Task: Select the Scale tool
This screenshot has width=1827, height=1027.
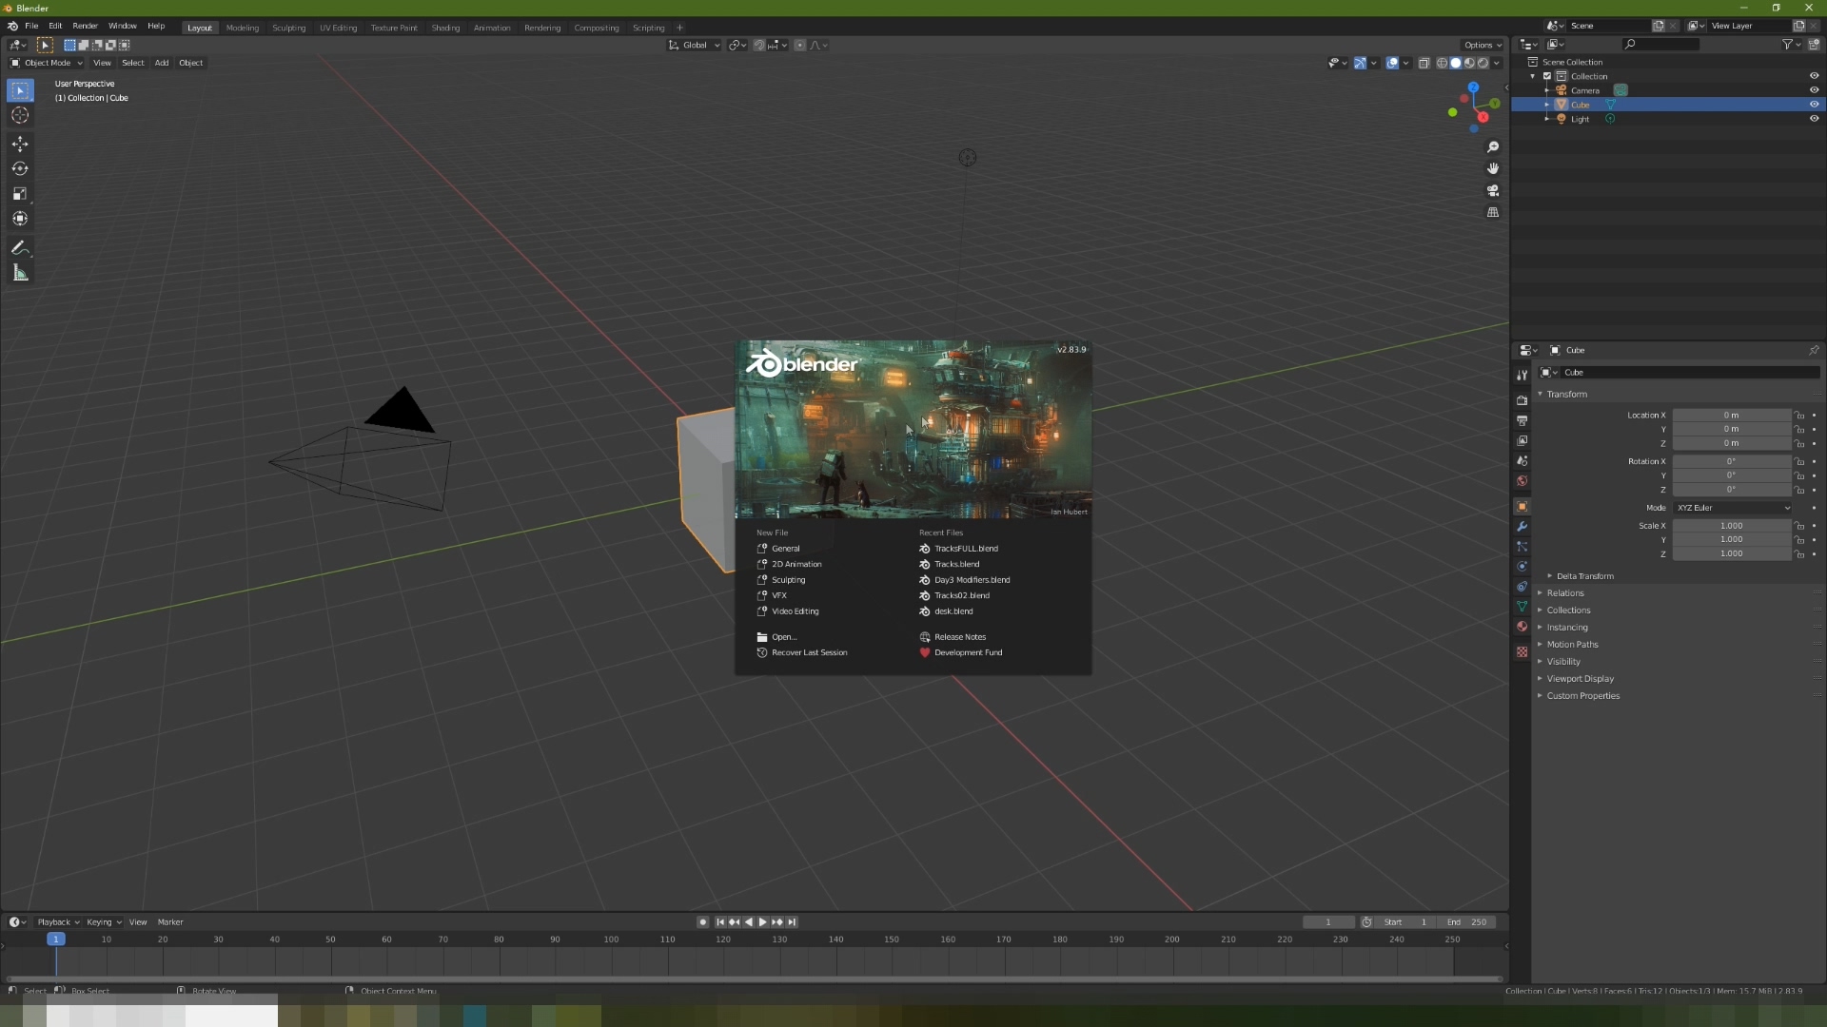Action: pos(20,194)
